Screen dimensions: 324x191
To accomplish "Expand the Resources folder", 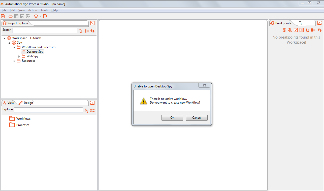I will coord(14,61).
